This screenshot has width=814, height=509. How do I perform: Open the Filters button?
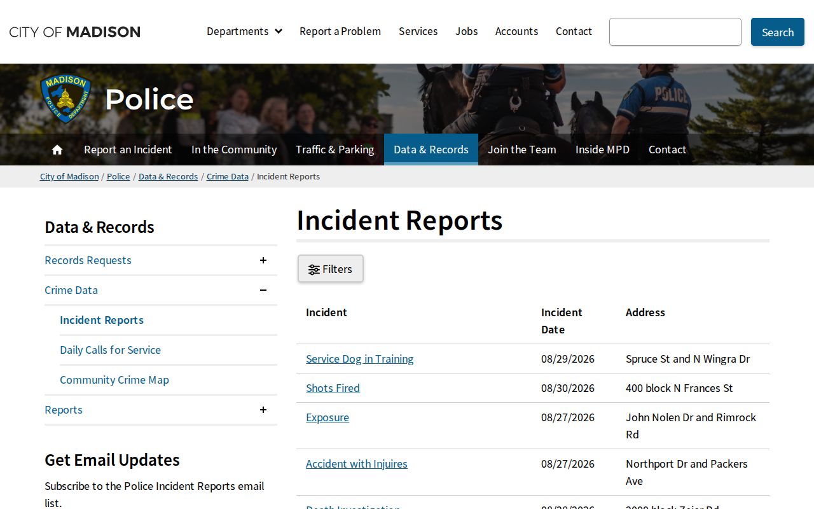331,269
